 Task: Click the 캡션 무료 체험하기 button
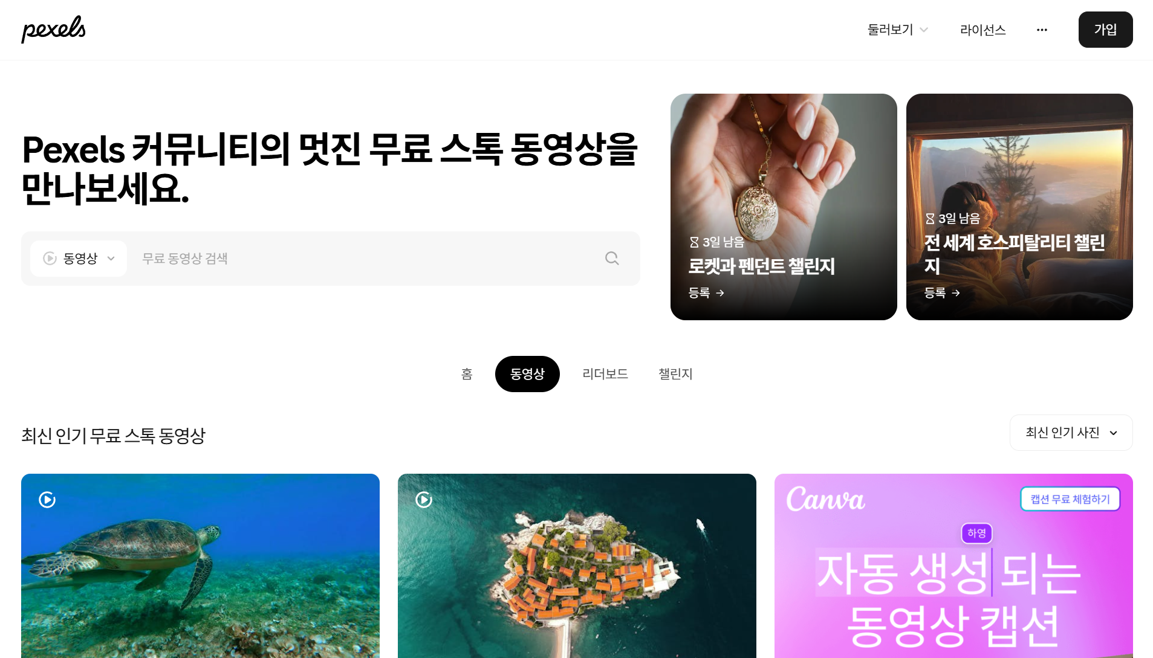point(1070,499)
